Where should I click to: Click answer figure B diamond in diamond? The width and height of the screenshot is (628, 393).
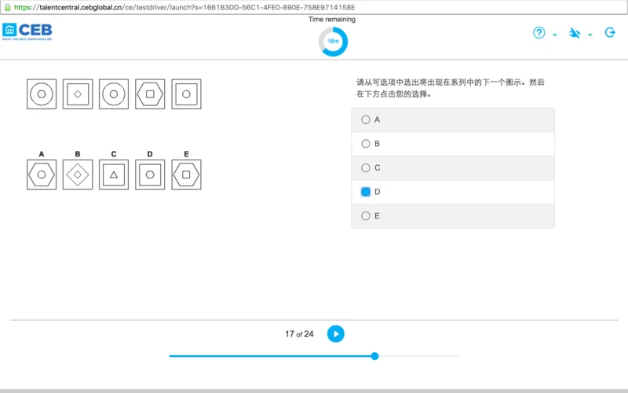coord(78,174)
